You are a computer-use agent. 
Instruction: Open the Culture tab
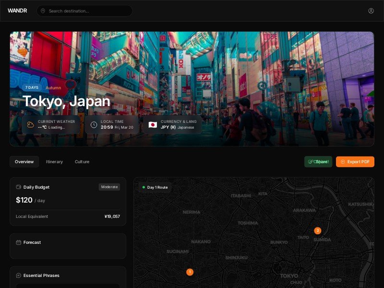click(x=82, y=162)
